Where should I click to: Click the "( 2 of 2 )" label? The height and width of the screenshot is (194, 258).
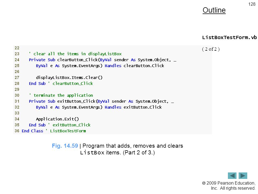[211, 49]
